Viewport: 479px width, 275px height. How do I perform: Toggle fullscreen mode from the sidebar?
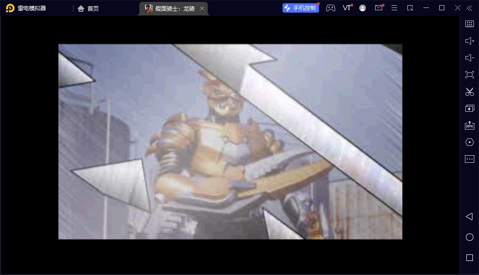point(470,75)
